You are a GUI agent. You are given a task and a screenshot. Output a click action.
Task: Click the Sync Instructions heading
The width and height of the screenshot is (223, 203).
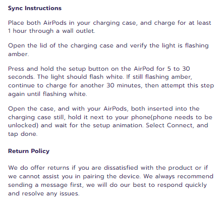click(x=35, y=8)
